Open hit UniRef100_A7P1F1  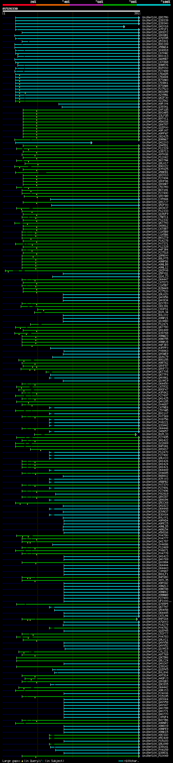pyautogui.click(x=155, y=29)
